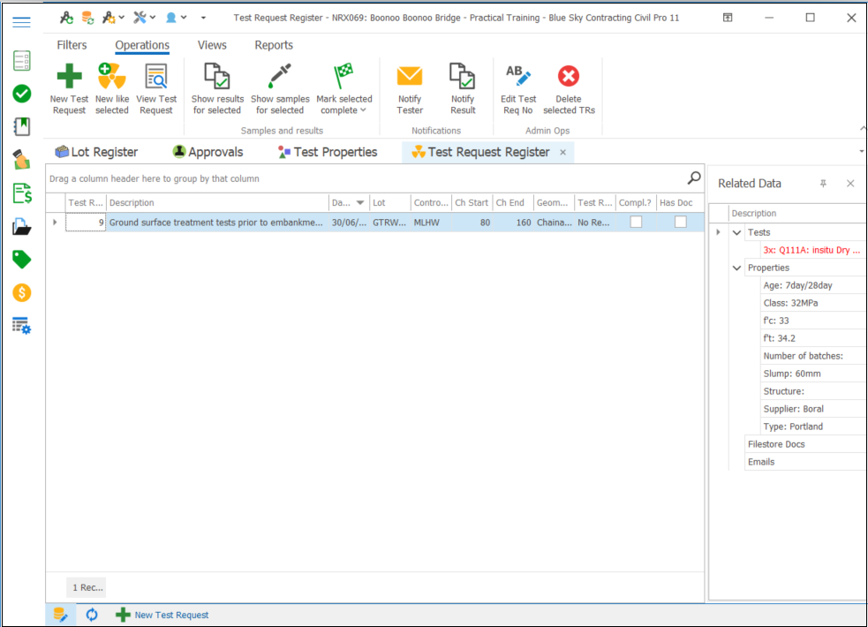Click the search magnifier icon in grid

point(694,178)
